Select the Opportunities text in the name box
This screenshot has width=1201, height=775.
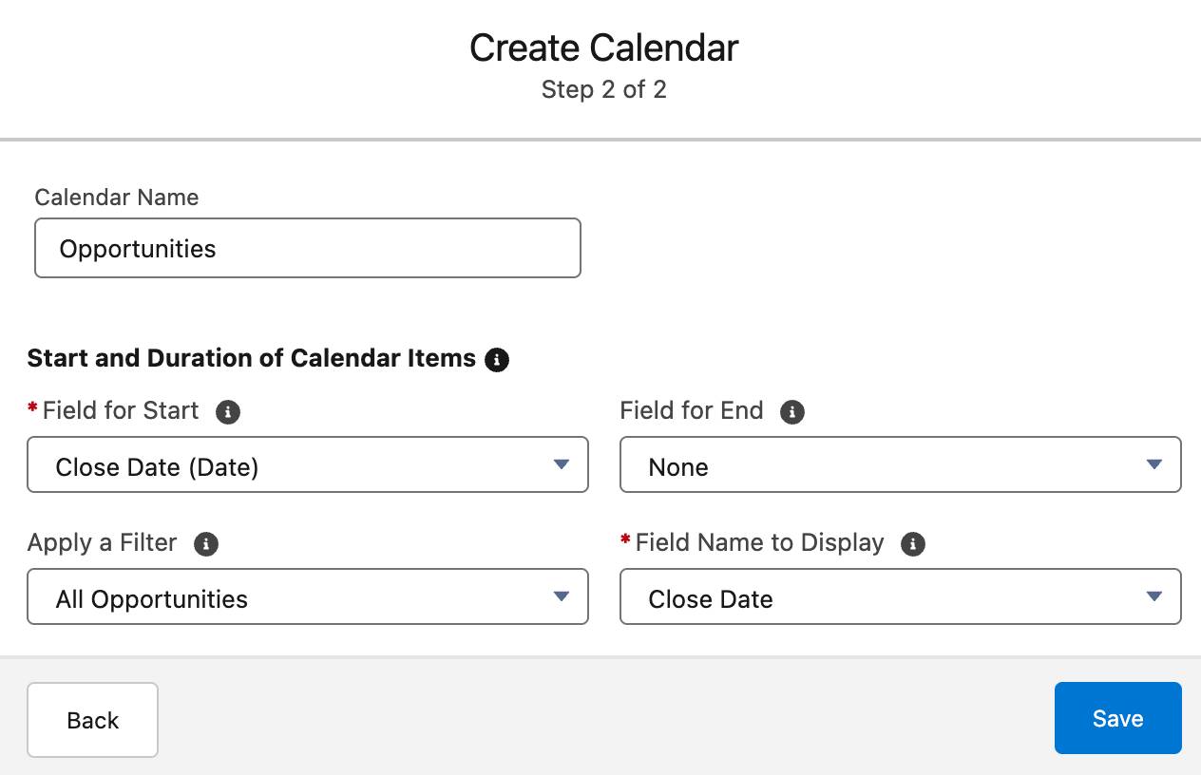click(137, 248)
